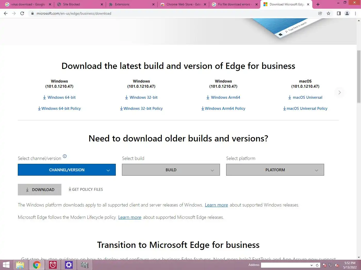Download Windows Arm64 Policy
Viewport: 361px width, 270px height.
(223, 108)
